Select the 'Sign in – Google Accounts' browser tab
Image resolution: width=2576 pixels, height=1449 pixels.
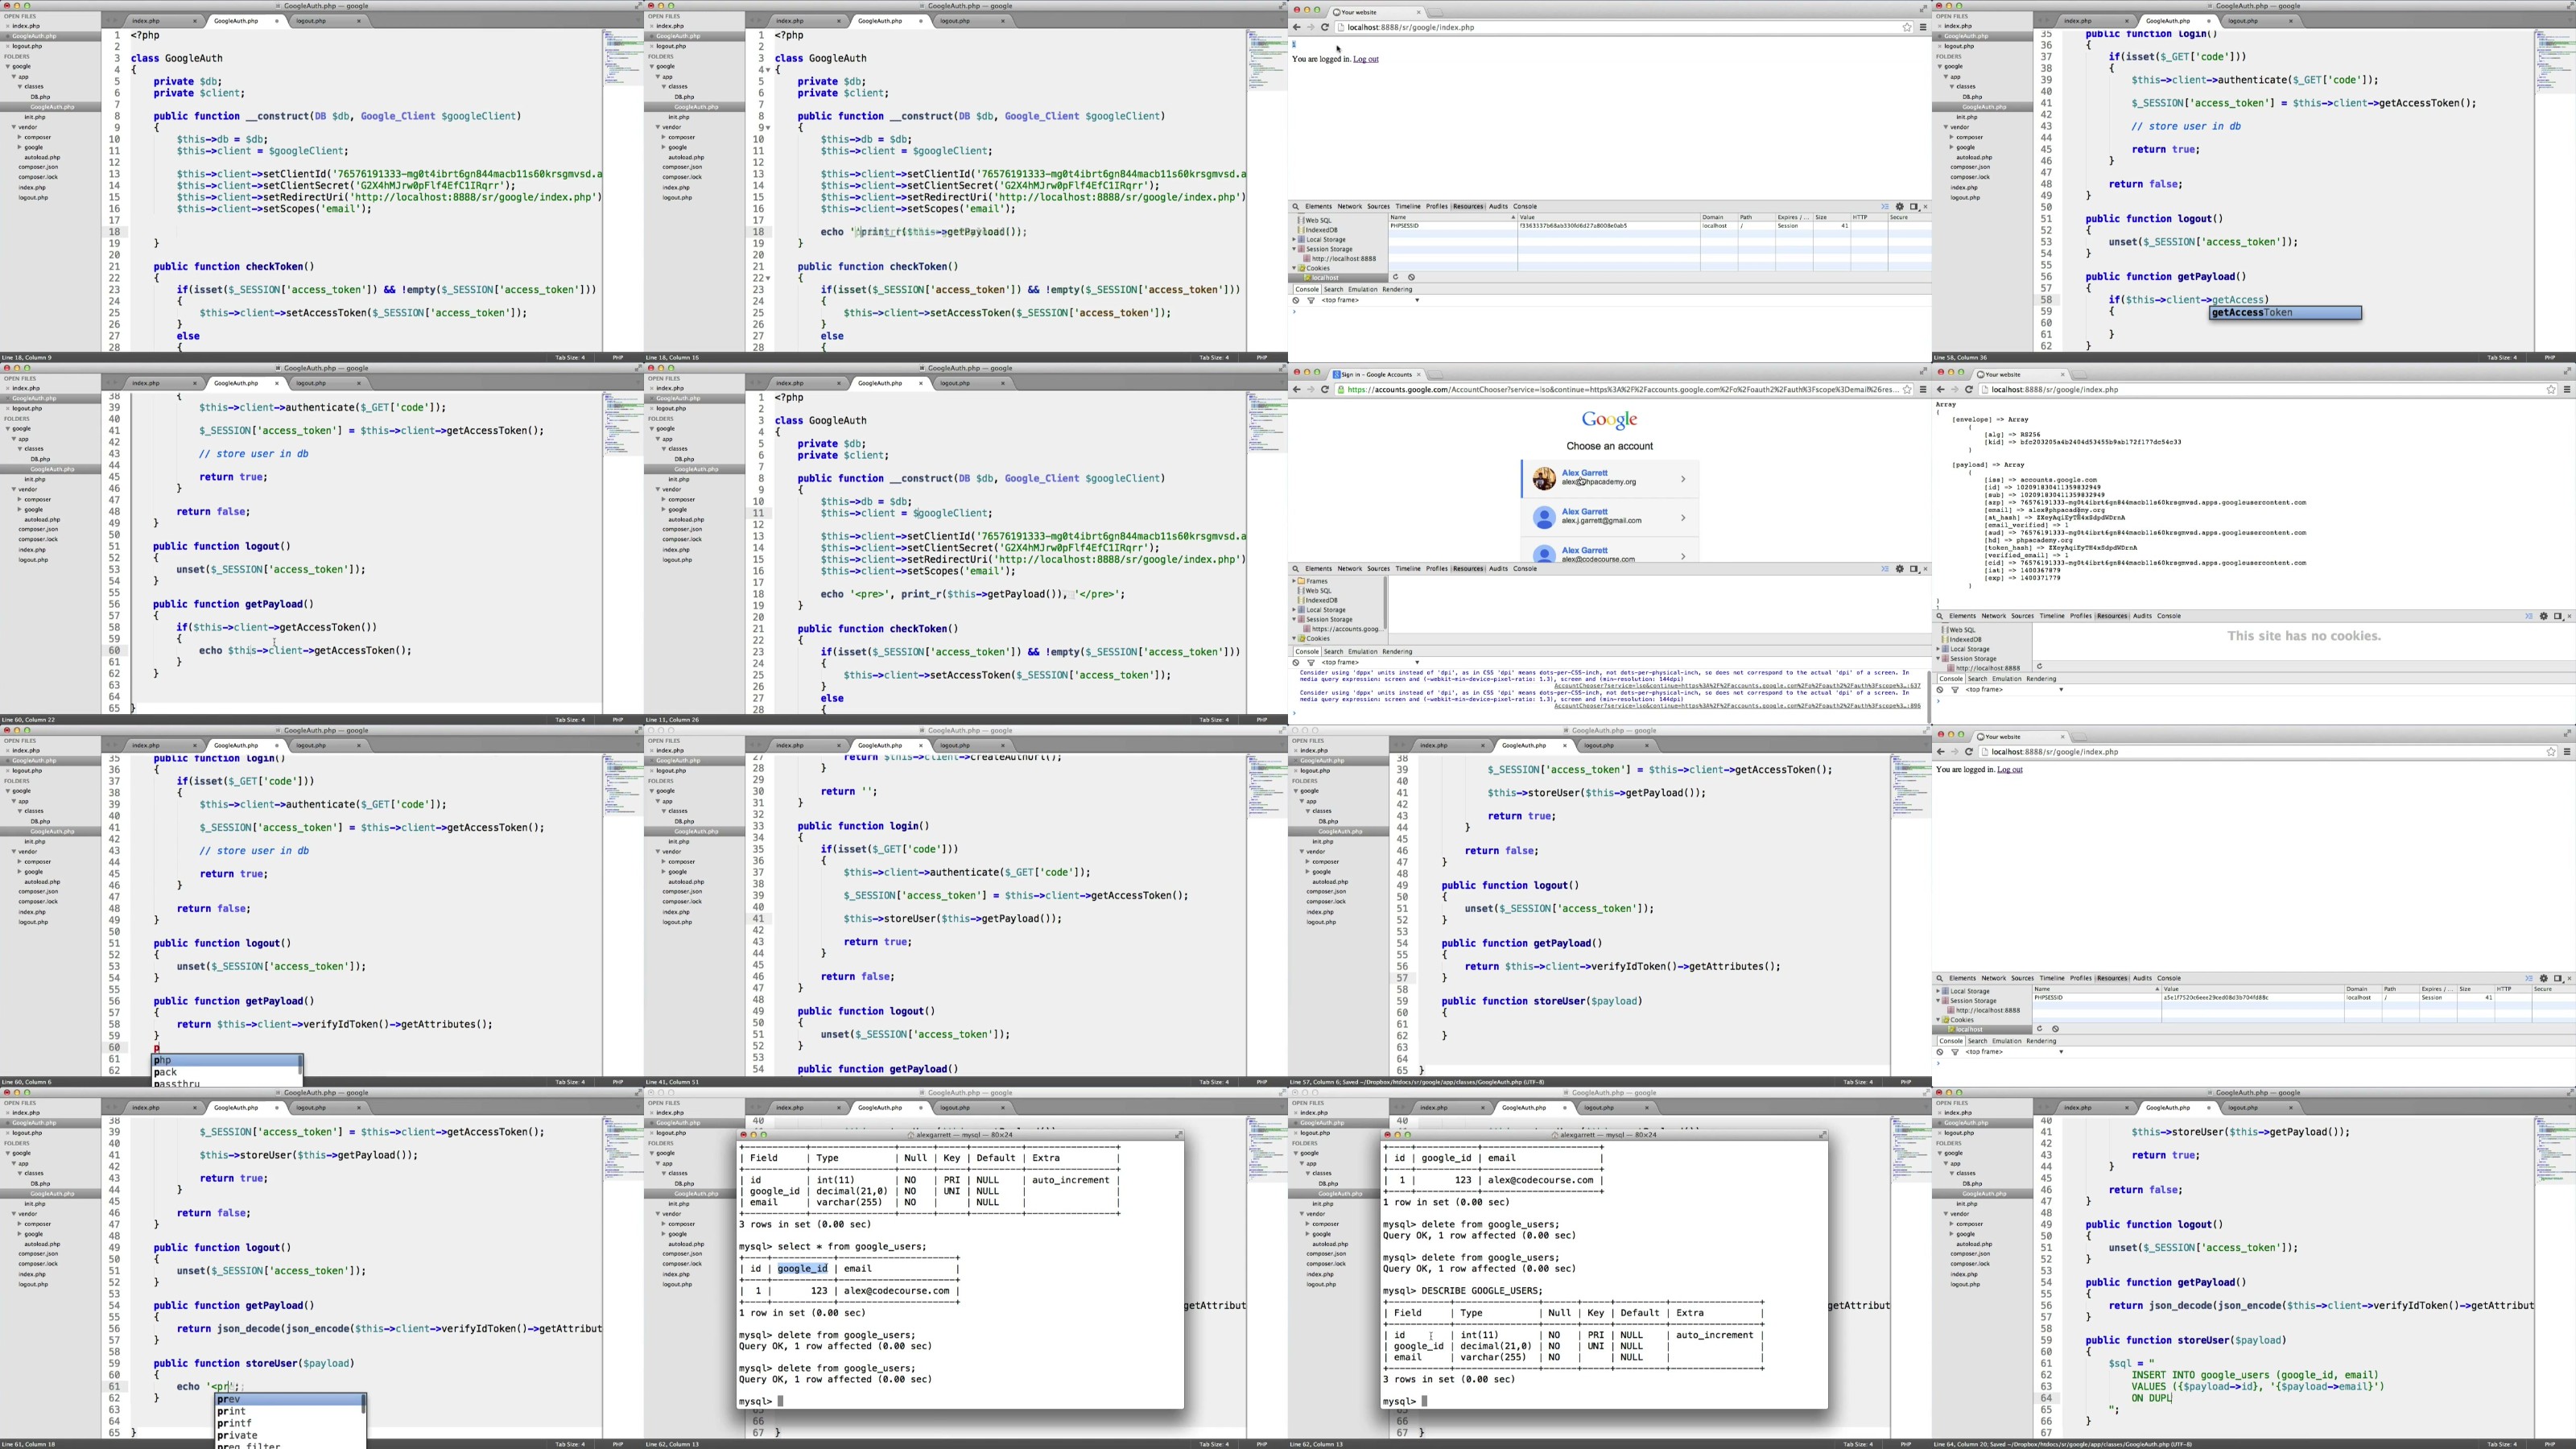coord(1375,374)
